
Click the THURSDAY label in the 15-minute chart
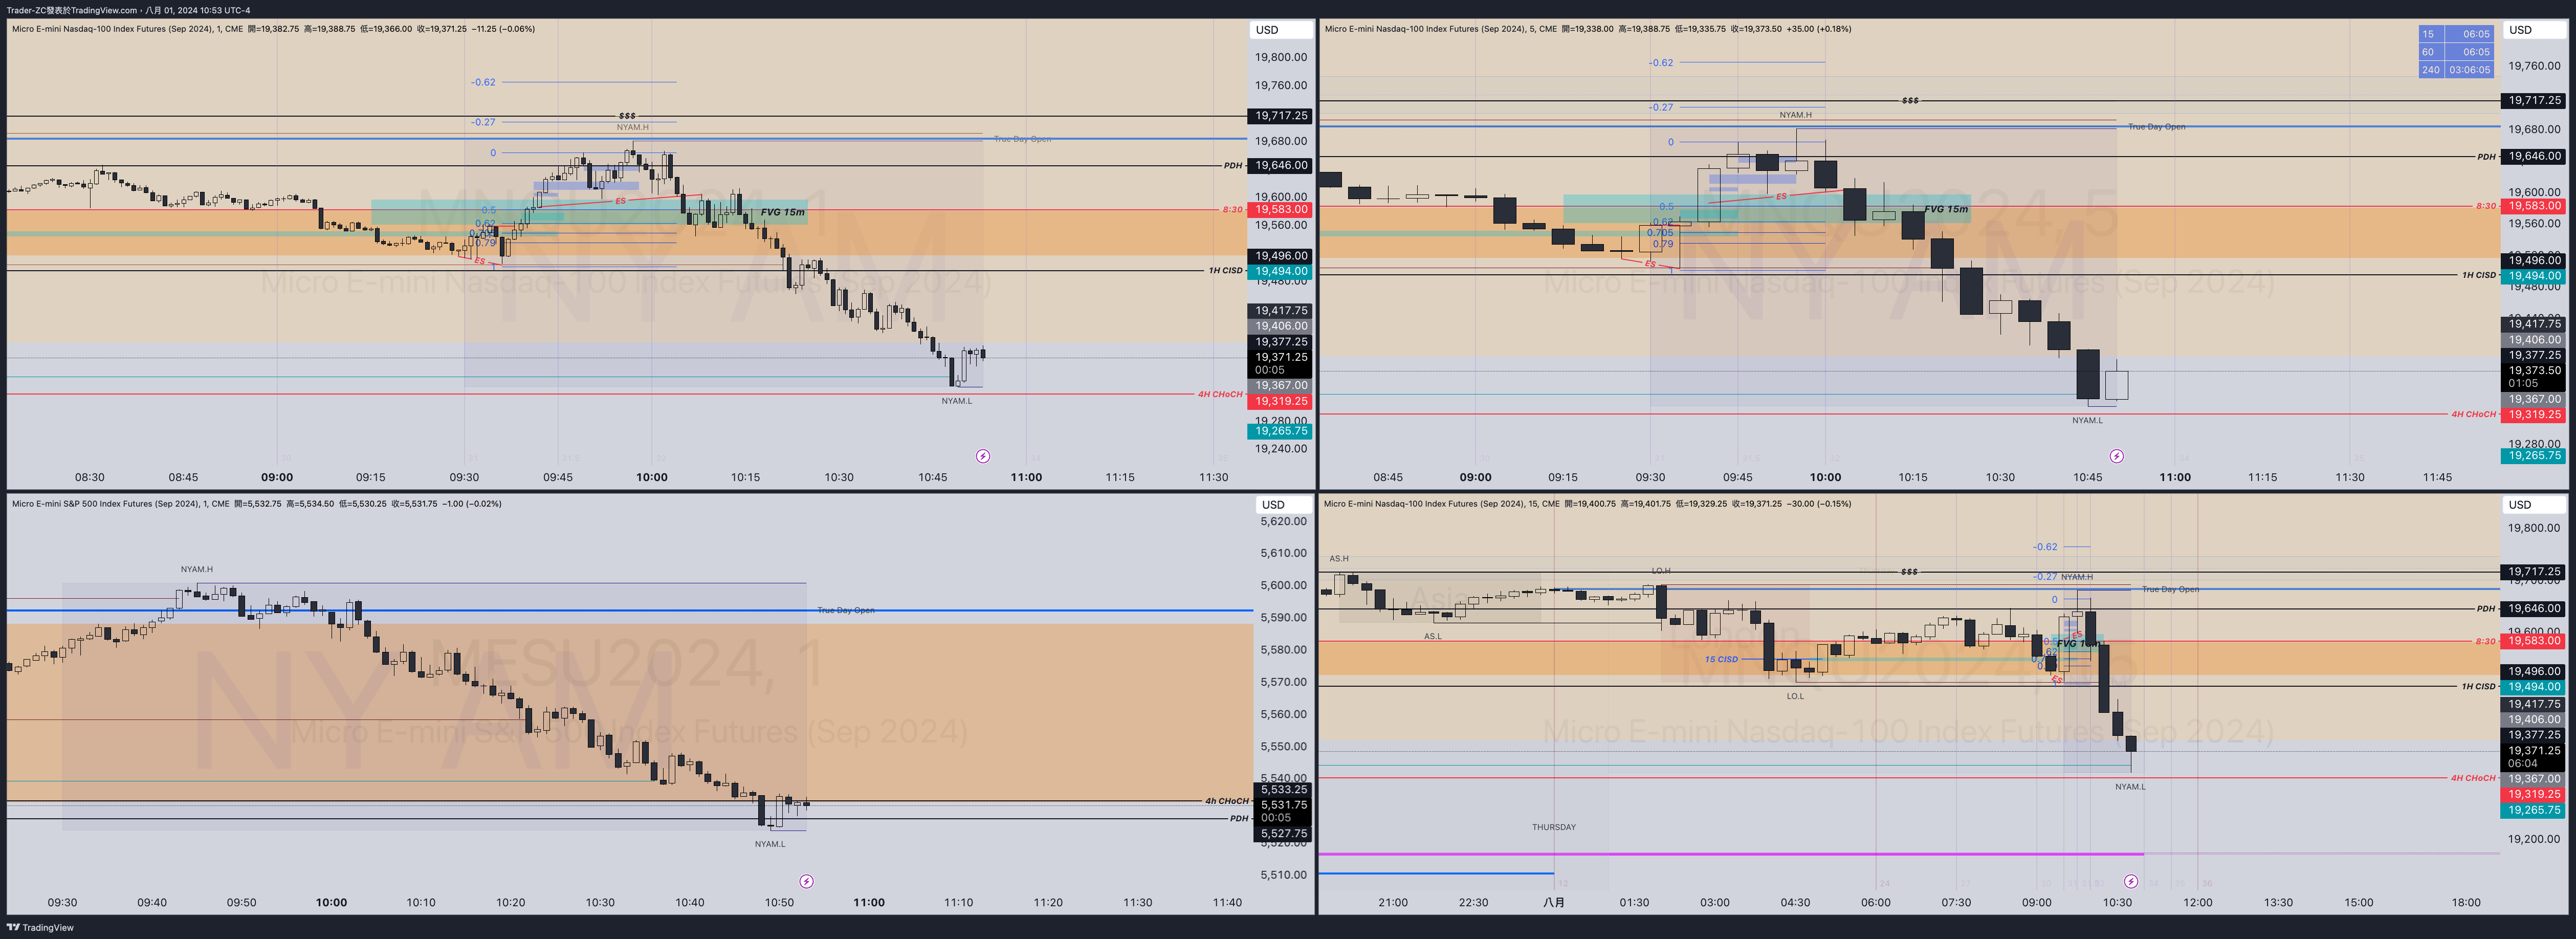(x=1553, y=827)
